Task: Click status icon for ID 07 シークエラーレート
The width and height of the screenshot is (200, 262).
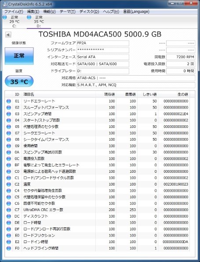Action: (9, 133)
